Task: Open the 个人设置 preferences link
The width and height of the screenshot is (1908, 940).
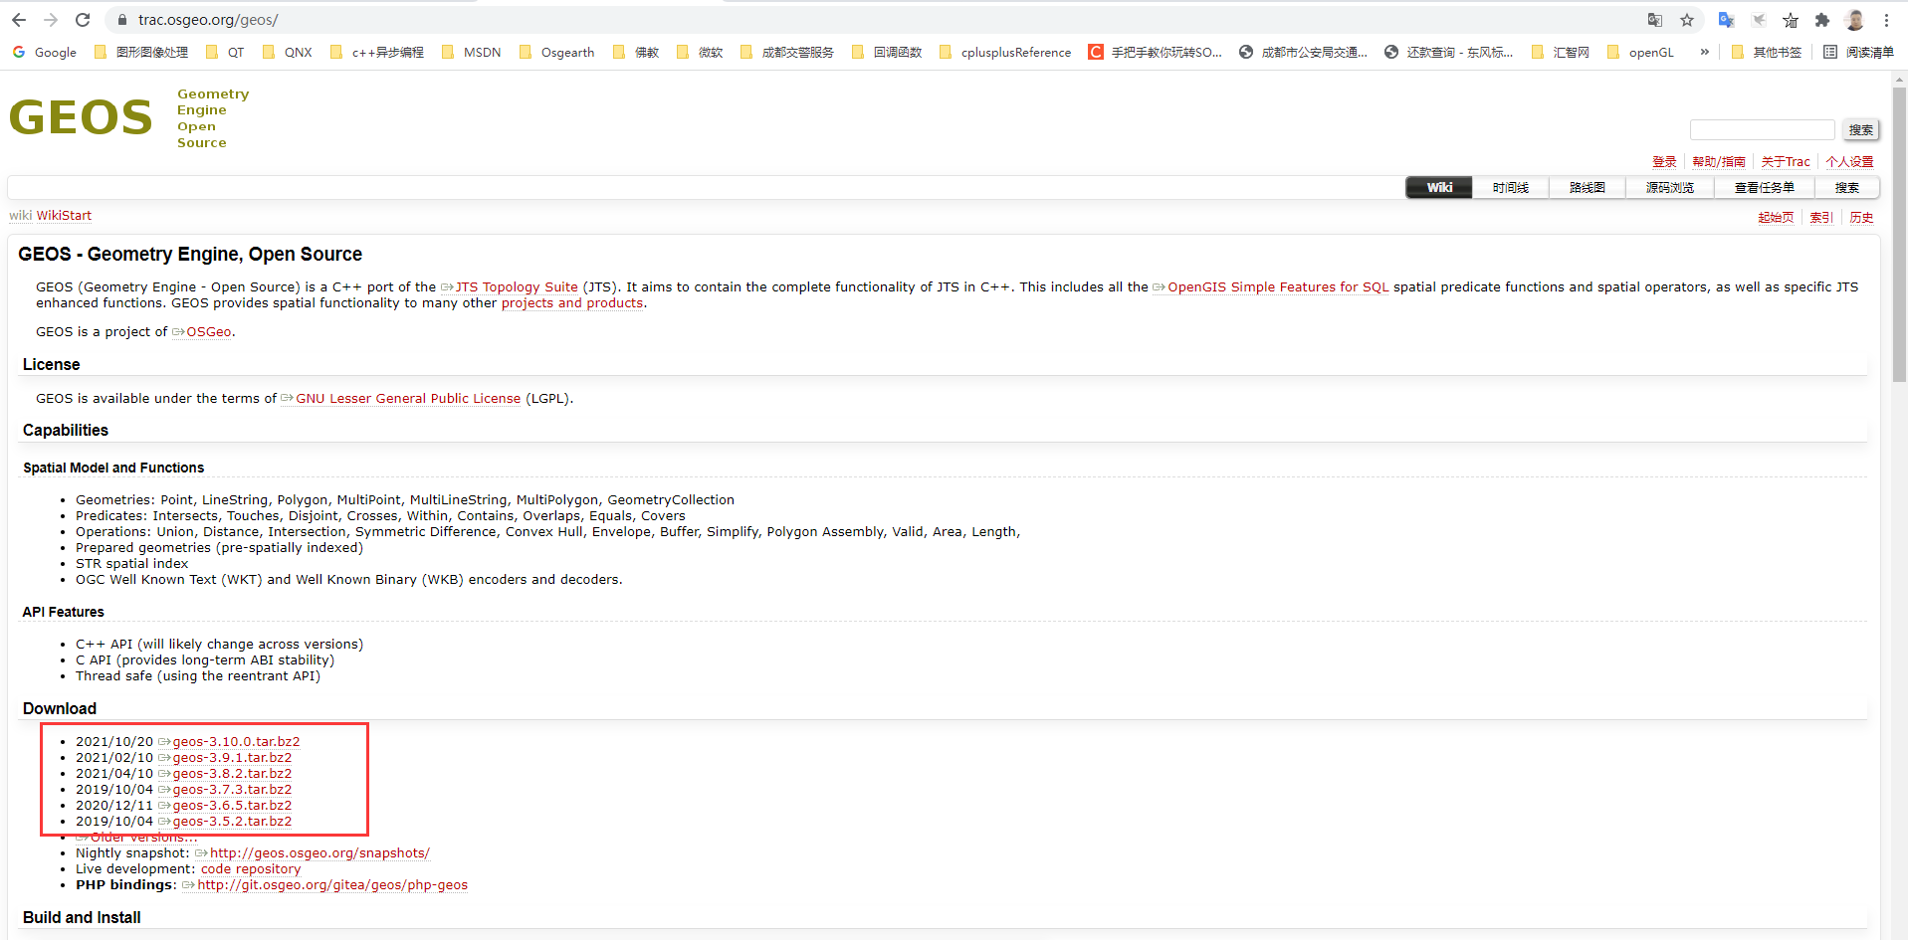Action: (1849, 162)
